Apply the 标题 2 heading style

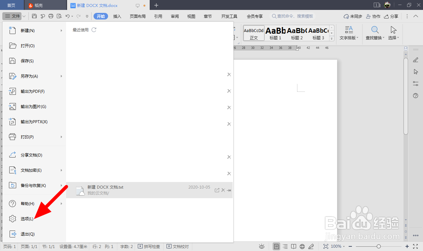tap(297, 33)
